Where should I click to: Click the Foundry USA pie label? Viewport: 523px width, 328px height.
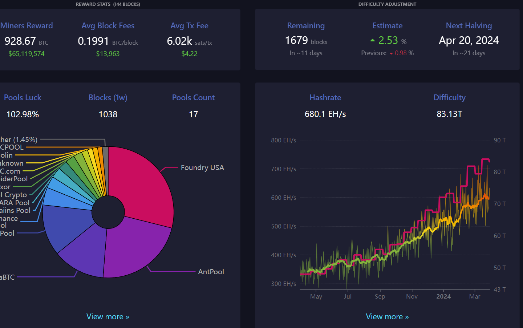(x=202, y=167)
